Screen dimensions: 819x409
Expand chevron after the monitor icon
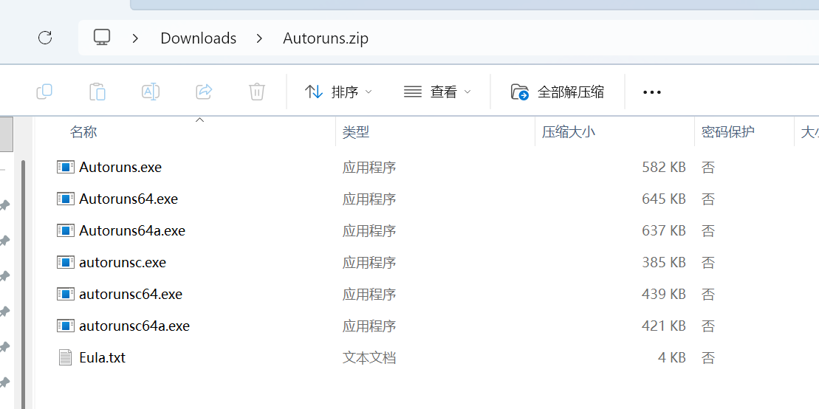coord(135,38)
